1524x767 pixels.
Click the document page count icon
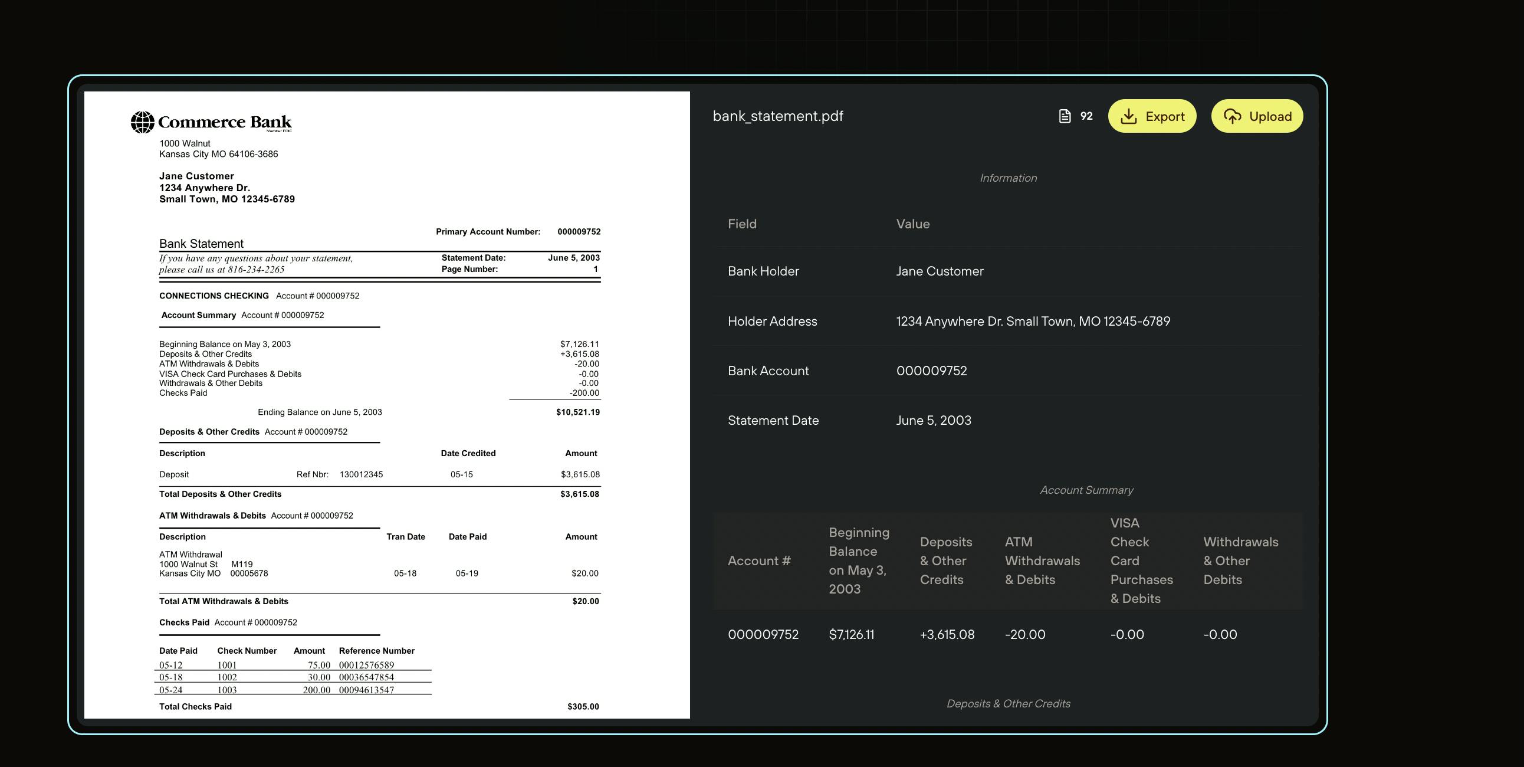1065,116
